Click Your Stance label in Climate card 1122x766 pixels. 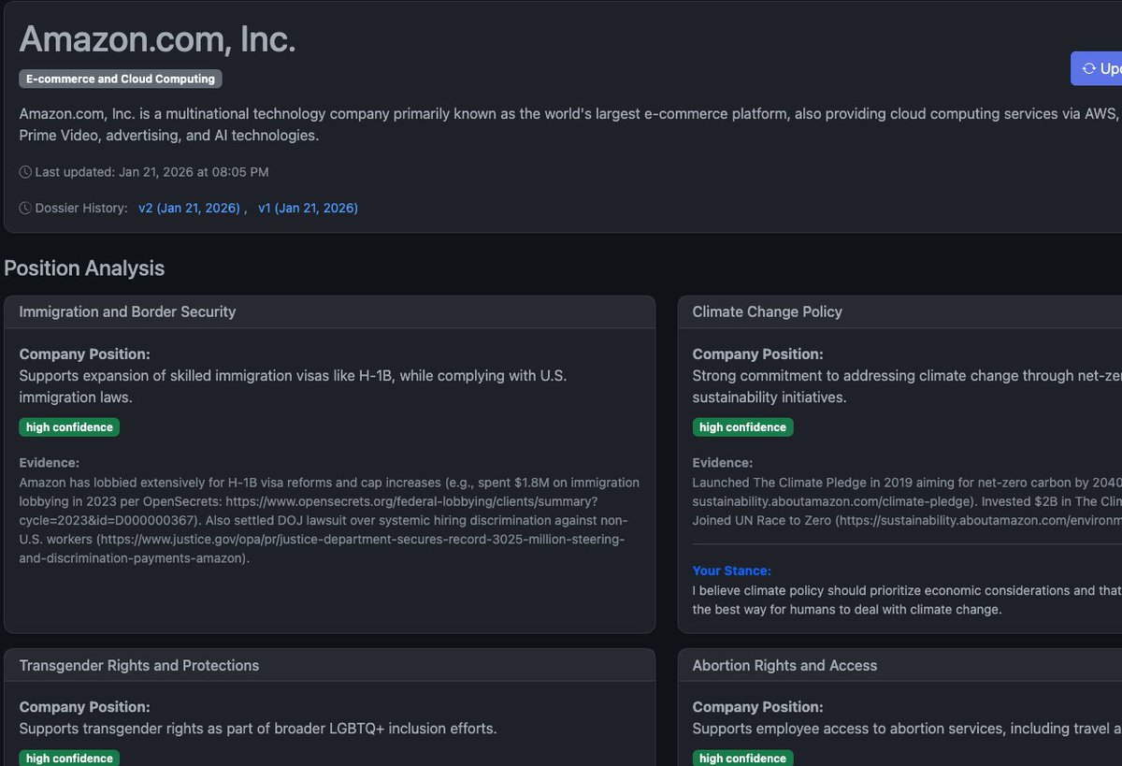point(732,571)
